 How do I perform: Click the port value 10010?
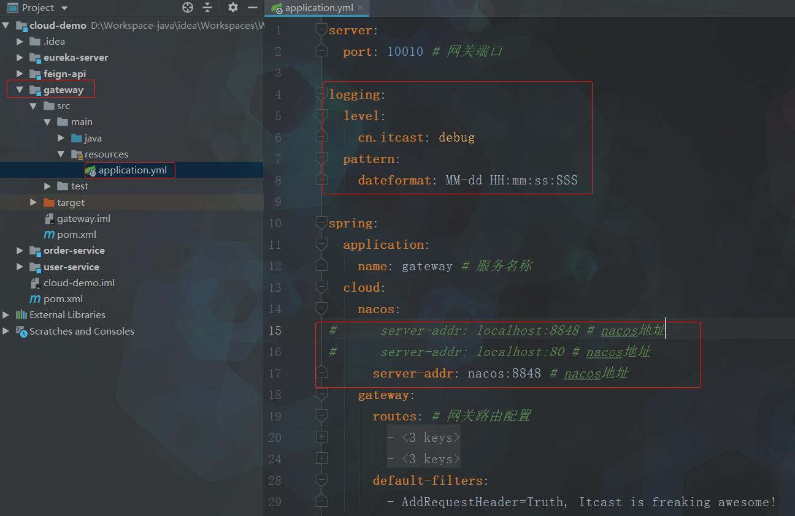click(405, 51)
